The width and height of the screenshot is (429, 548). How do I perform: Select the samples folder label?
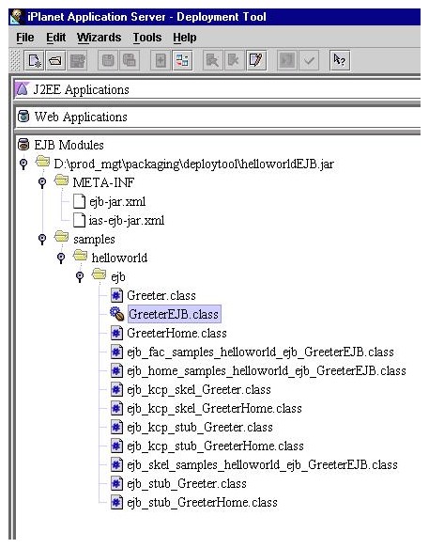[x=94, y=240]
